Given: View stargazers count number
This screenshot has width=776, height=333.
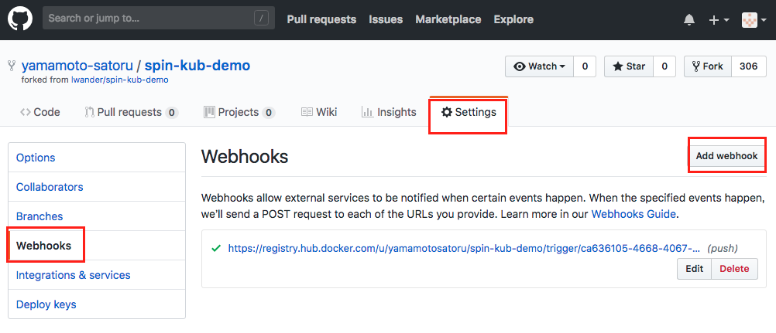Looking at the screenshot, I should click(x=664, y=66).
